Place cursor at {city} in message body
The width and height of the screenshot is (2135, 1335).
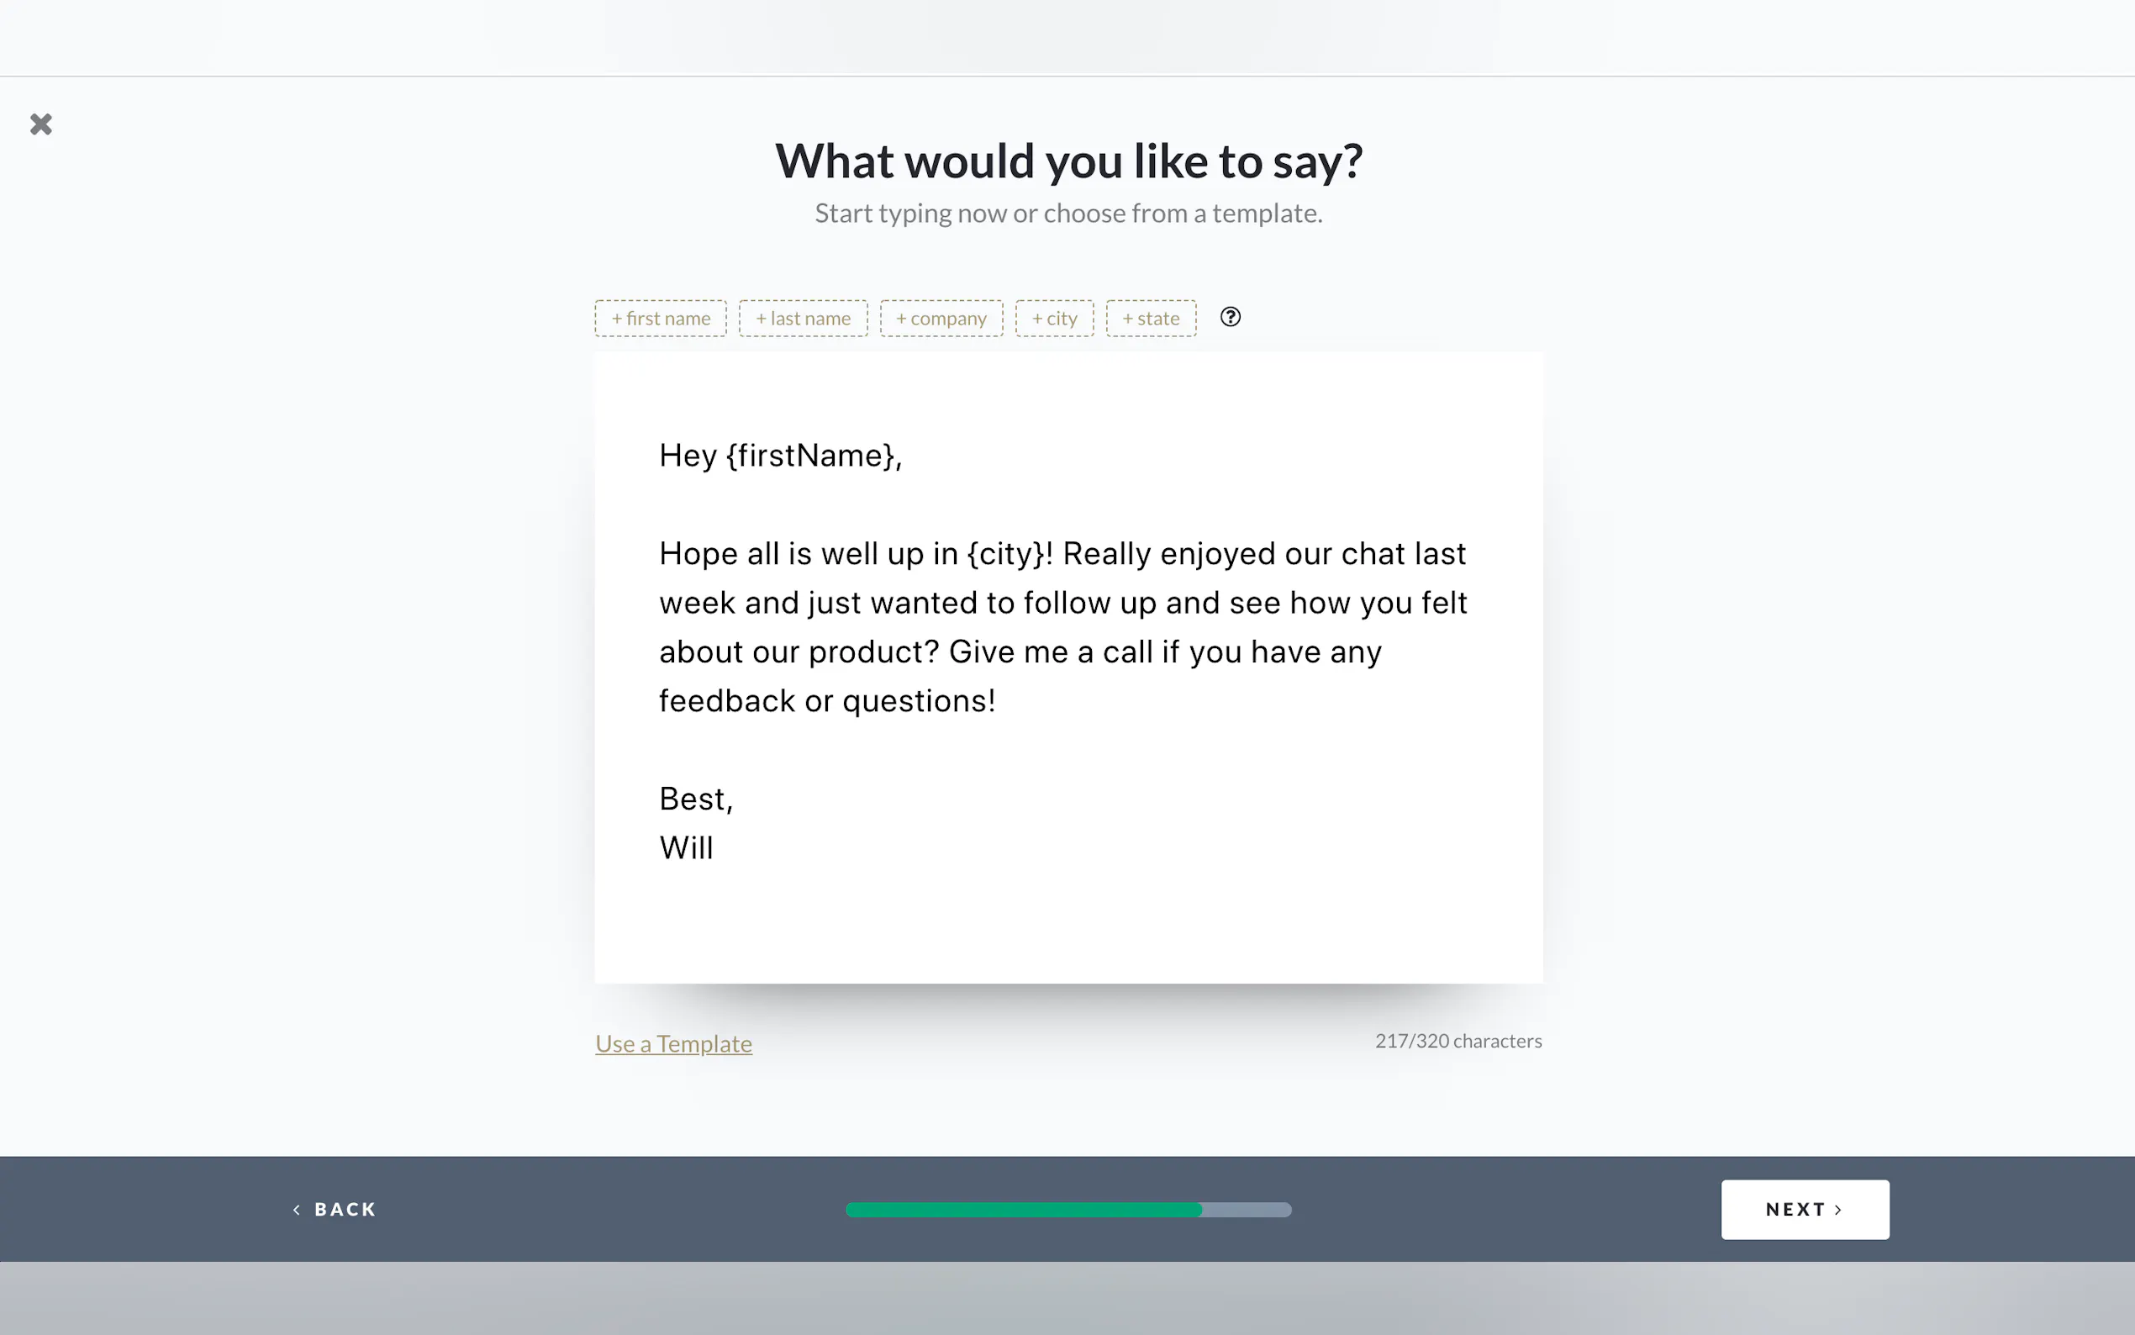(x=1005, y=554)
